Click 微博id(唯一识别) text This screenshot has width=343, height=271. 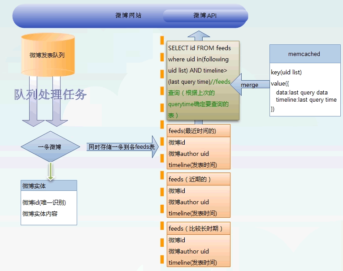(x=44, y=202)
